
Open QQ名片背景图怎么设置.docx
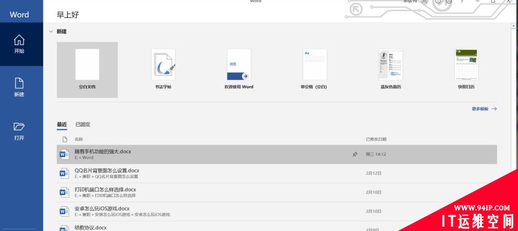click(x=277, y=174)
